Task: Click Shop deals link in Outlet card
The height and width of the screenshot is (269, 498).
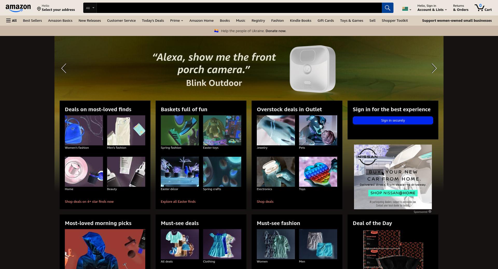Action: pyautogui.click(x=265, y=201)
